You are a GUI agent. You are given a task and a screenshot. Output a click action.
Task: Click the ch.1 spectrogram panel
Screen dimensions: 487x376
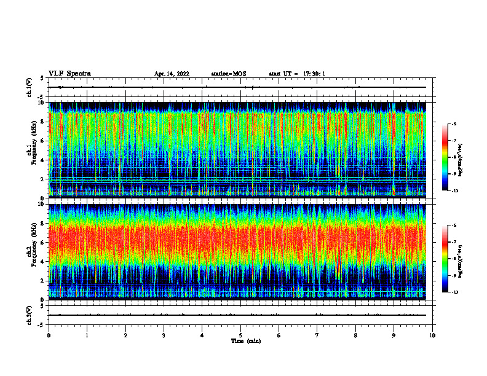pyautogui.click(x=237, y=150)
